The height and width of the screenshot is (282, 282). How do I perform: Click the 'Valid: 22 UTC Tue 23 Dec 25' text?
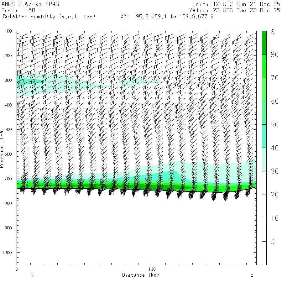pos(235,10)
